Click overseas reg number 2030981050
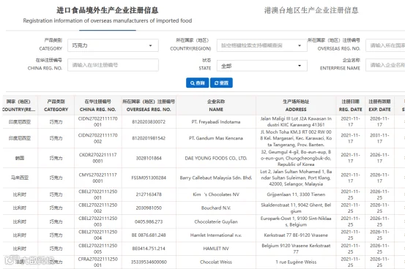The image size is (405, 269). click(149, 208)
